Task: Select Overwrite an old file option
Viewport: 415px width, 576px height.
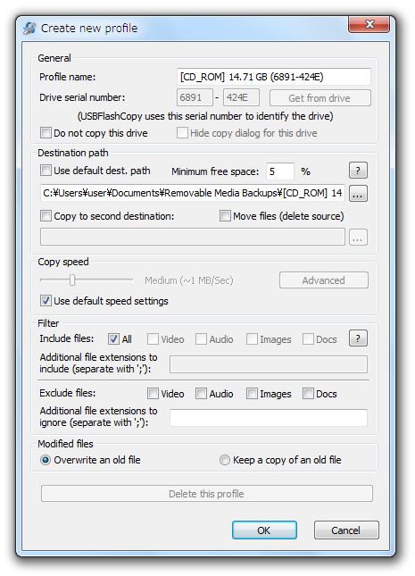Action: click(46, 460)
